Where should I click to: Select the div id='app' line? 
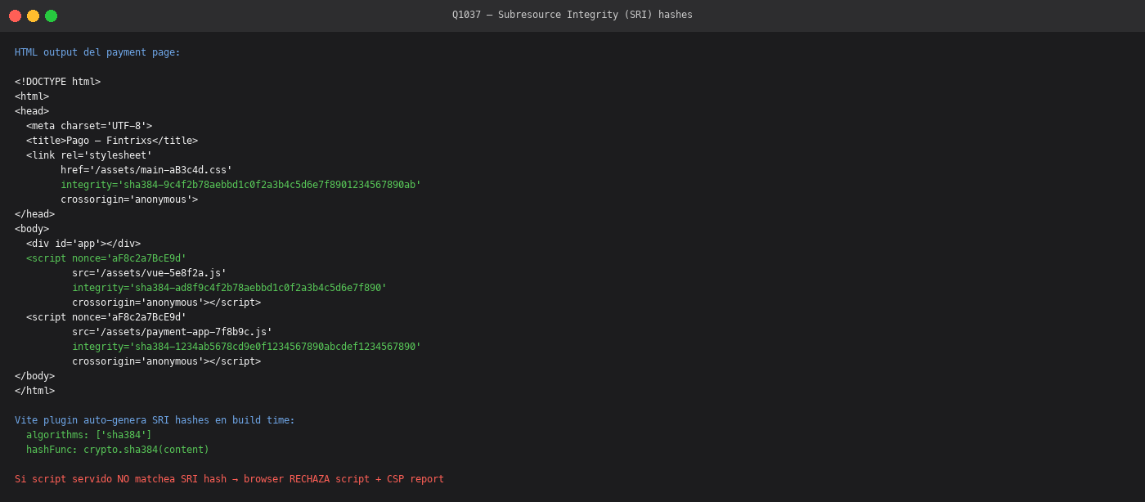click(x=83, y=244)
